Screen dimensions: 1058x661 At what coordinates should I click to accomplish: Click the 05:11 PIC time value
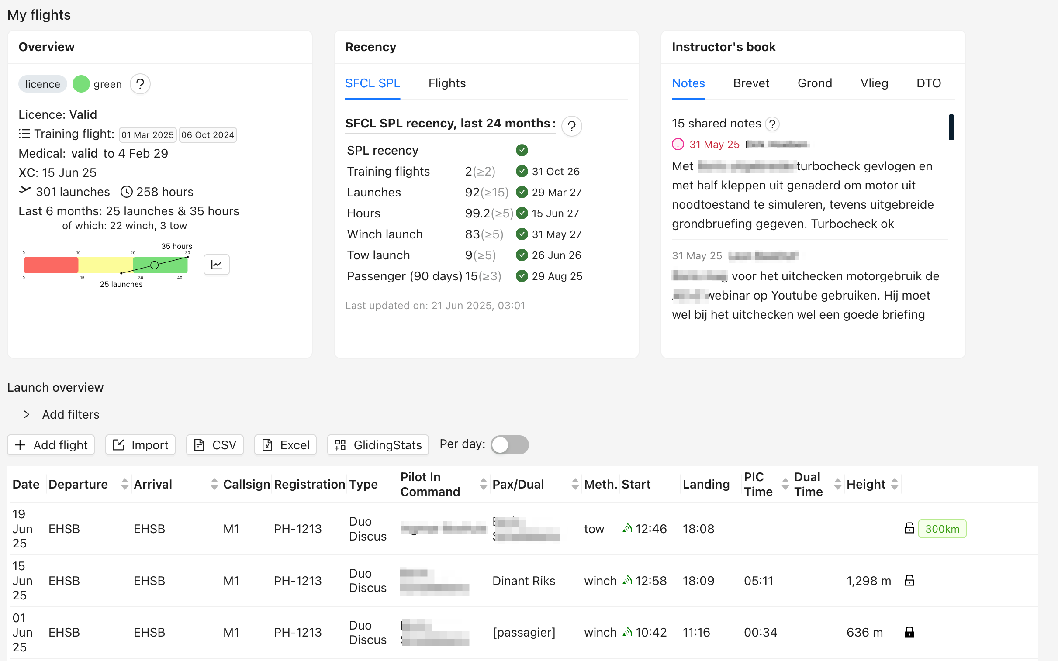click(758, 581)
